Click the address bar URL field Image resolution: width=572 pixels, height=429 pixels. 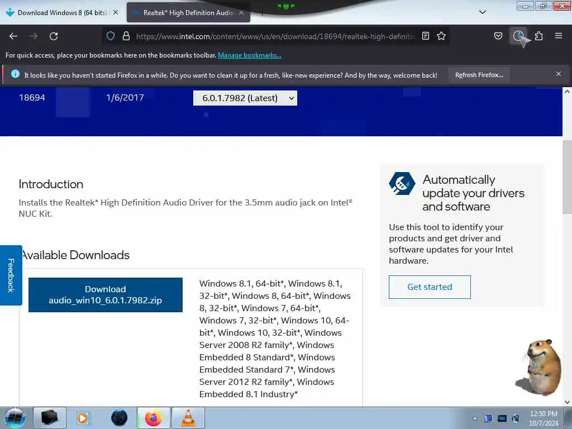[275, 36]
